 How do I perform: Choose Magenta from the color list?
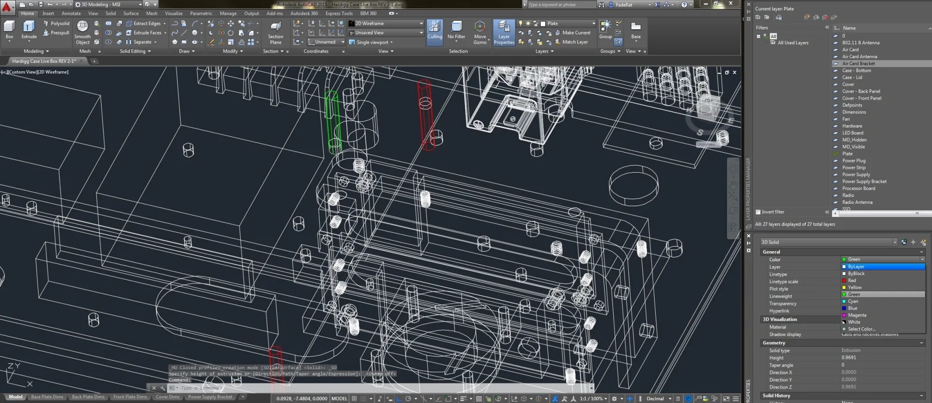coord(857,316)
